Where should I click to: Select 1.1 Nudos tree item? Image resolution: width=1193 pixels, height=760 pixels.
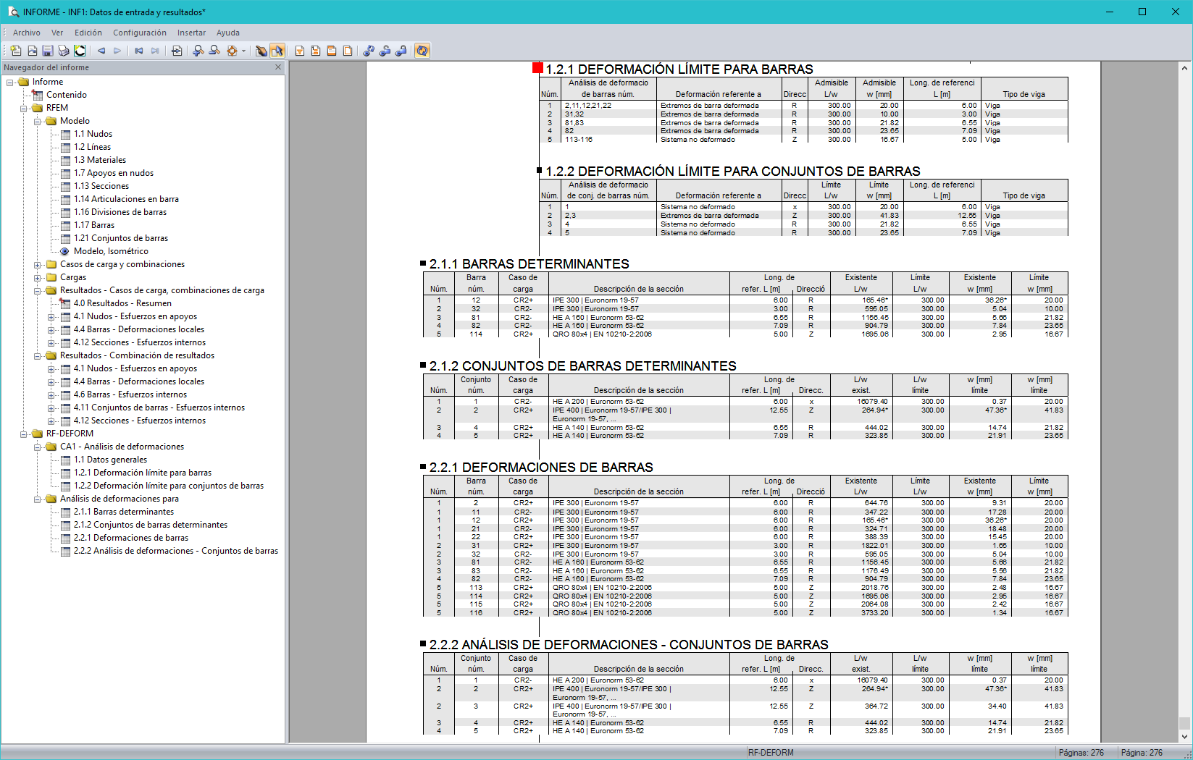pyautogui.click(x=93, y=134)
